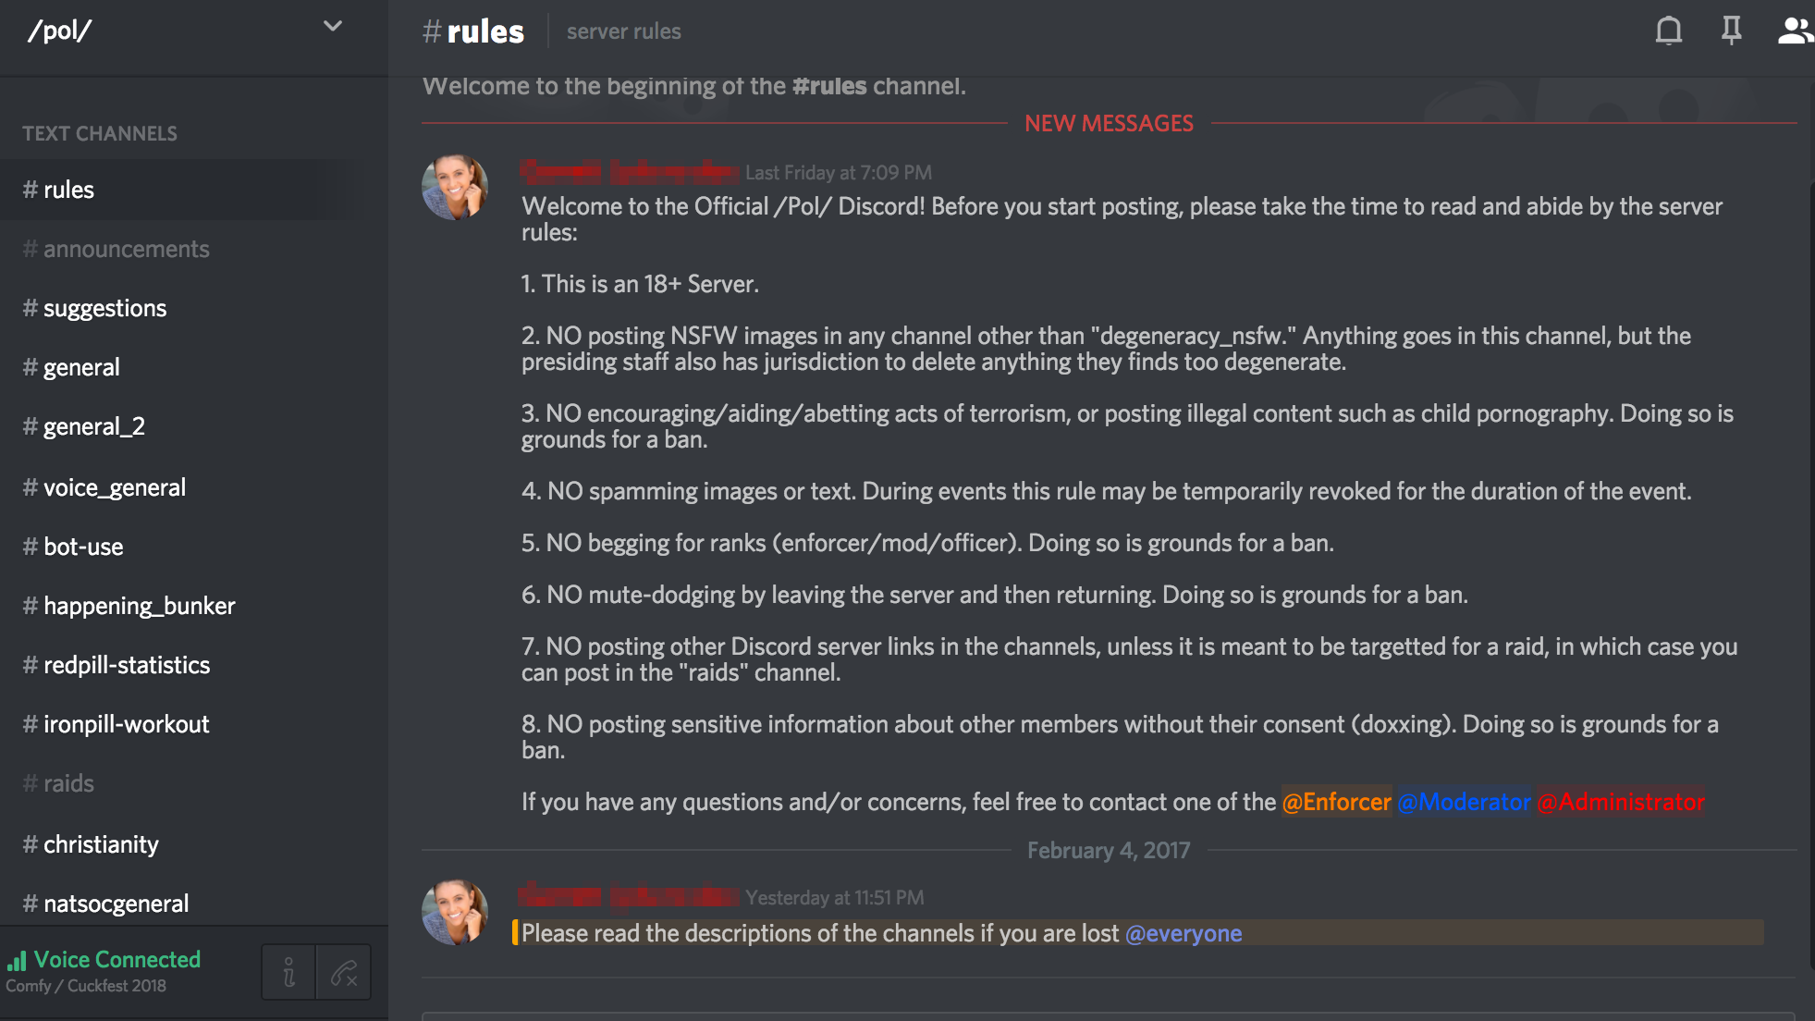Click the hashtag icon next to rules channel
Screen dimensions: 1815x1021
coord(30,190)
